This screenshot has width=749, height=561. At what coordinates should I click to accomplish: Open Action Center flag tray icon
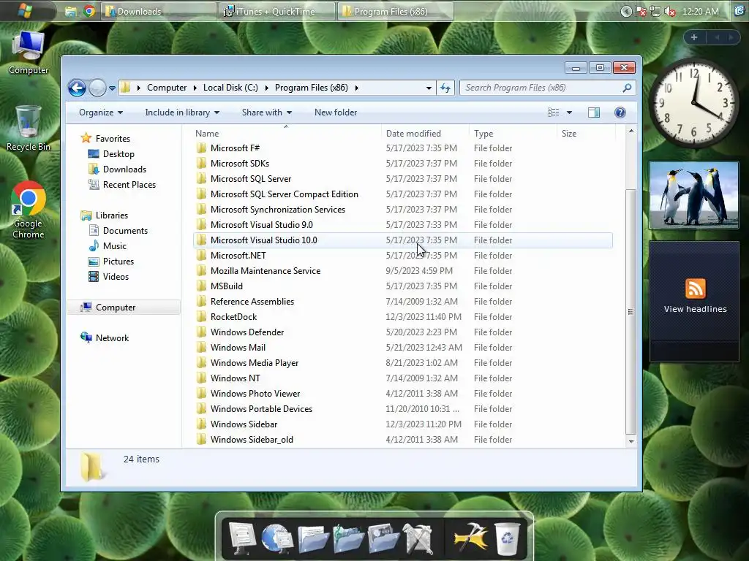click(641, 12)
